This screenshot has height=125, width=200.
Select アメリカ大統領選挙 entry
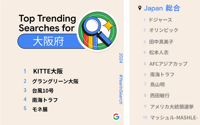tap(172, 107)
